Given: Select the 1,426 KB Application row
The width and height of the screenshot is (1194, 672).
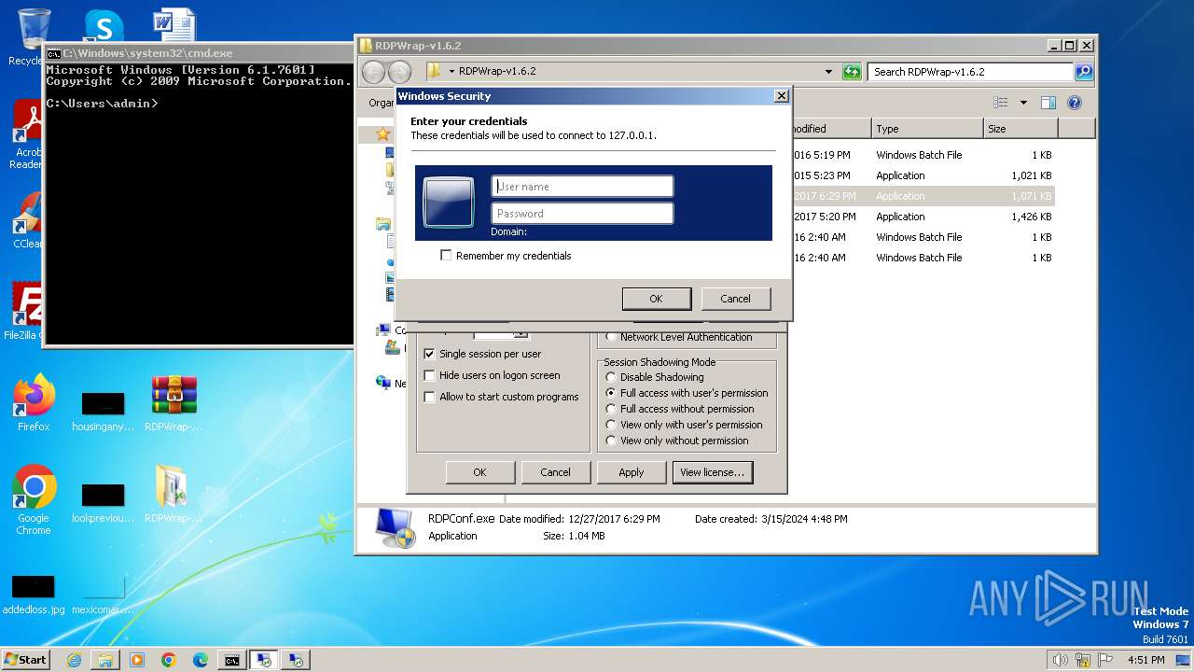Looking at the screenshot, I should pos(923,217).
